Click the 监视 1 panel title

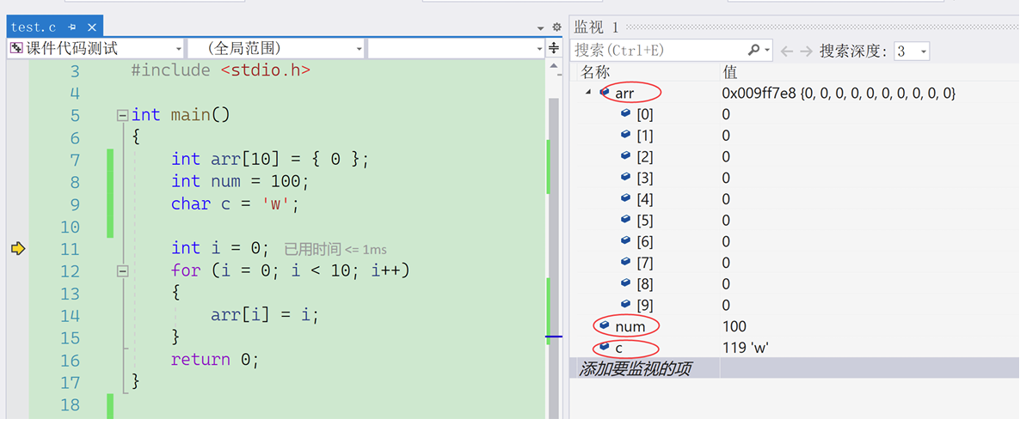tap(597, 27)
